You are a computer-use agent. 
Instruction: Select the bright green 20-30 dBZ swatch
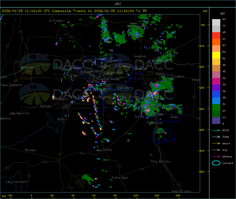[216, 107]
